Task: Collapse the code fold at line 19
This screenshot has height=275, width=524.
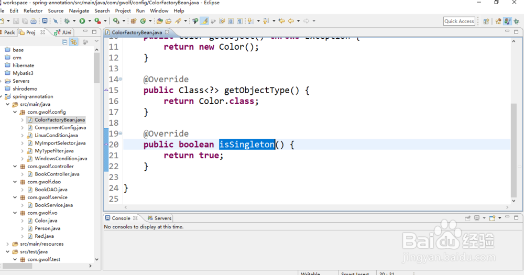Action: [121, 134]
